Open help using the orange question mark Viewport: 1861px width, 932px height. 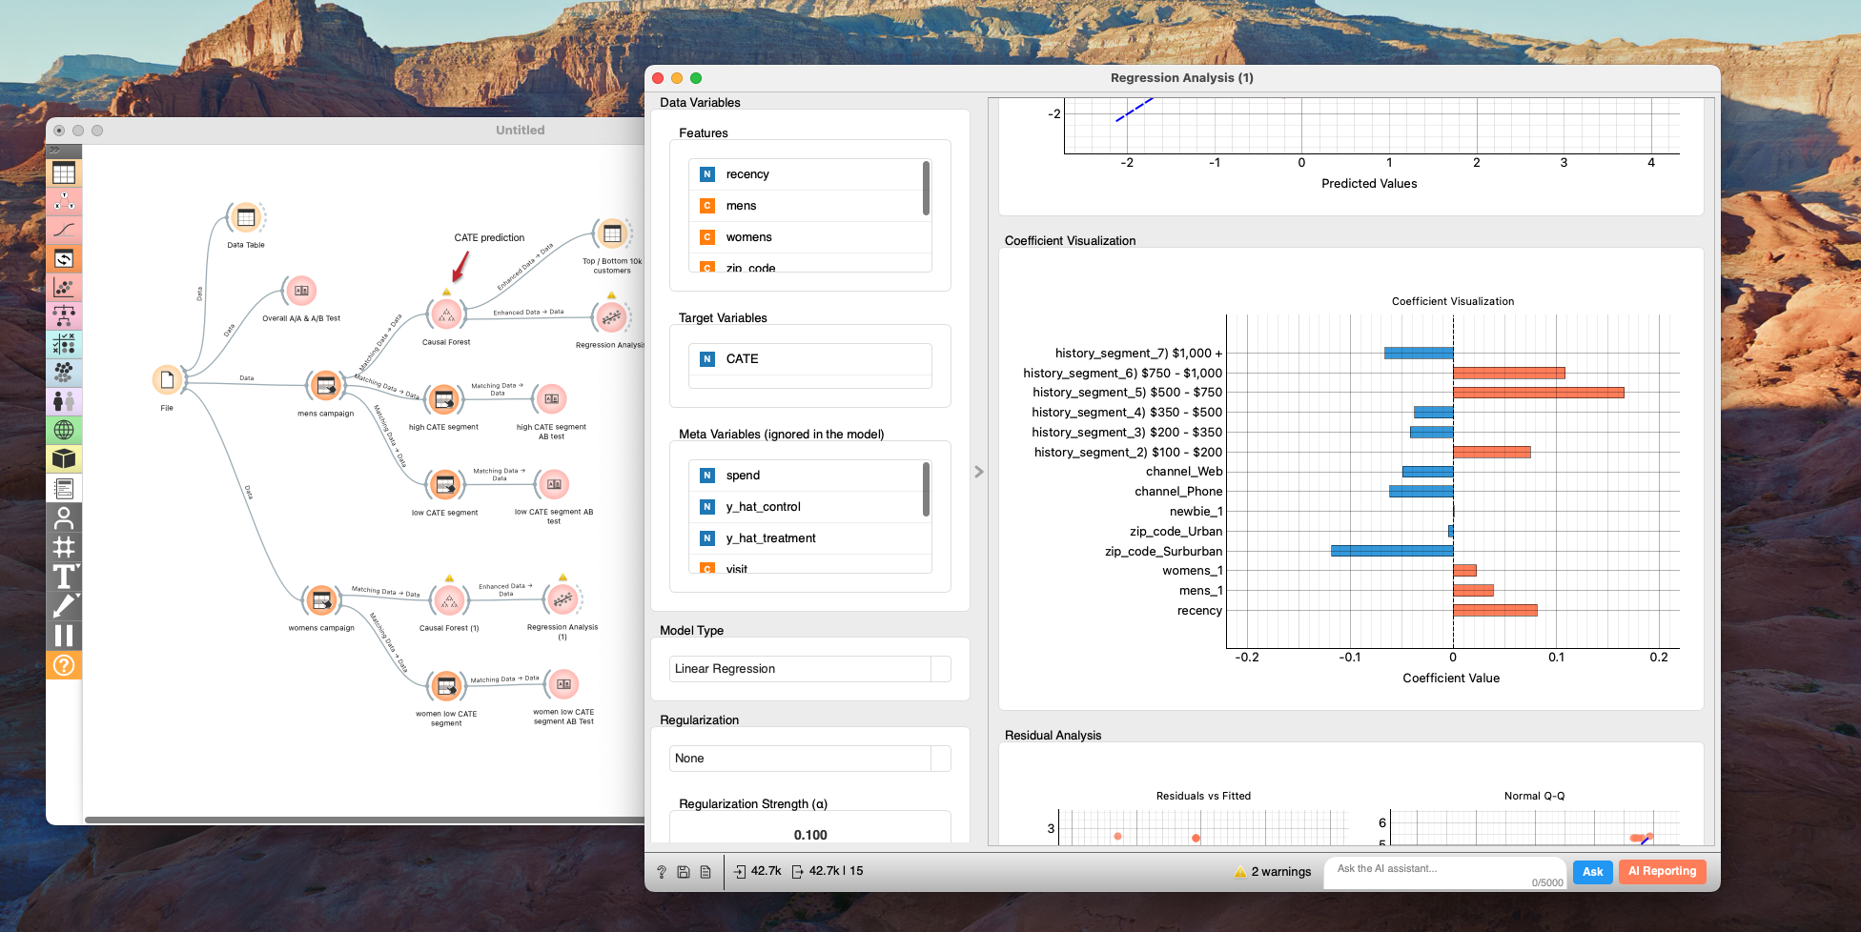64,665
